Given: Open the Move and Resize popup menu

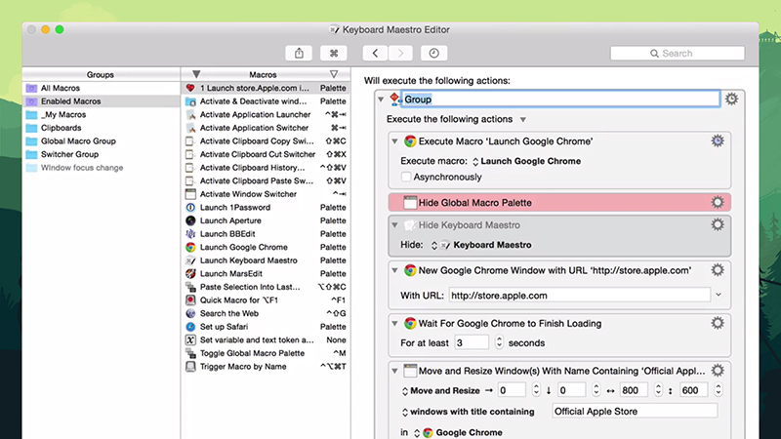Looking at the screenshot, I should [x=441, y=391].
